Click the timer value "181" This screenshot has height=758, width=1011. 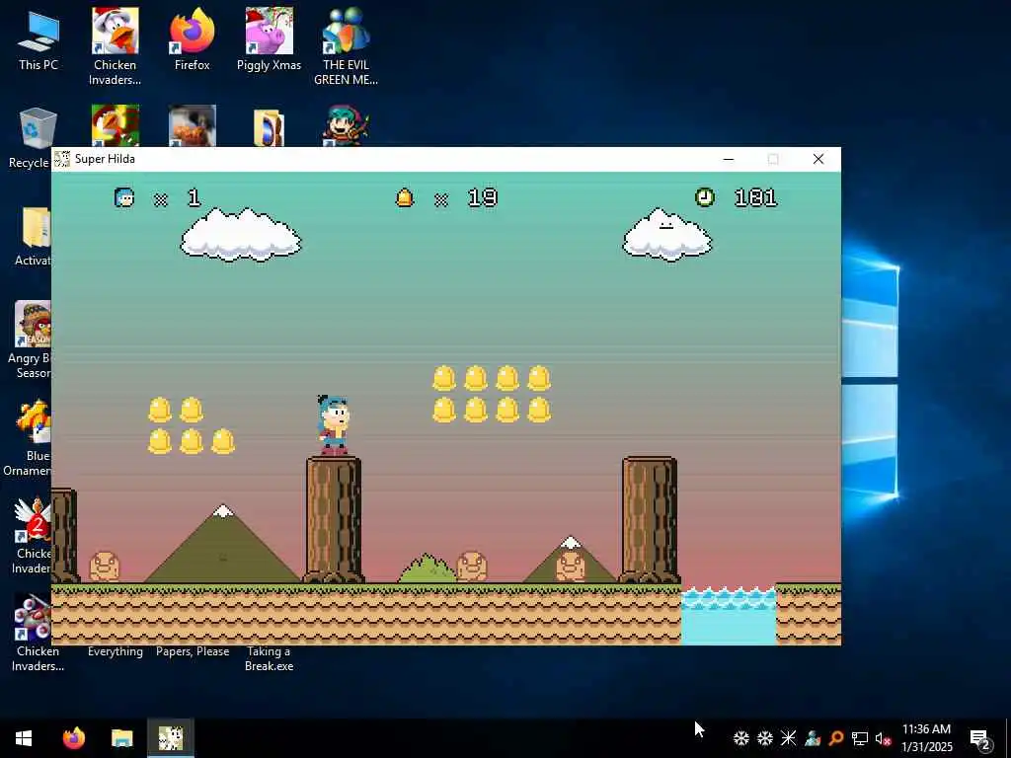click(x=755, y=197)
